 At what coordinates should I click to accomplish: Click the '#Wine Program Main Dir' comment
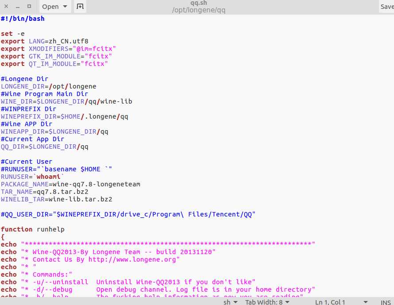point(44,94)
